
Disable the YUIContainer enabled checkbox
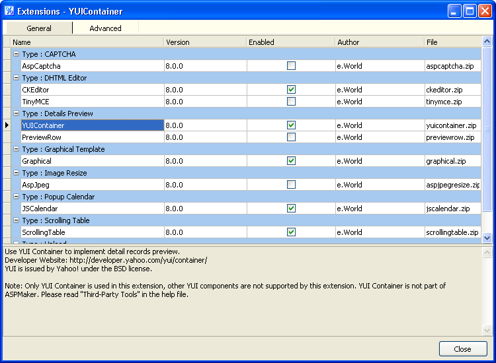pos(291,125)
